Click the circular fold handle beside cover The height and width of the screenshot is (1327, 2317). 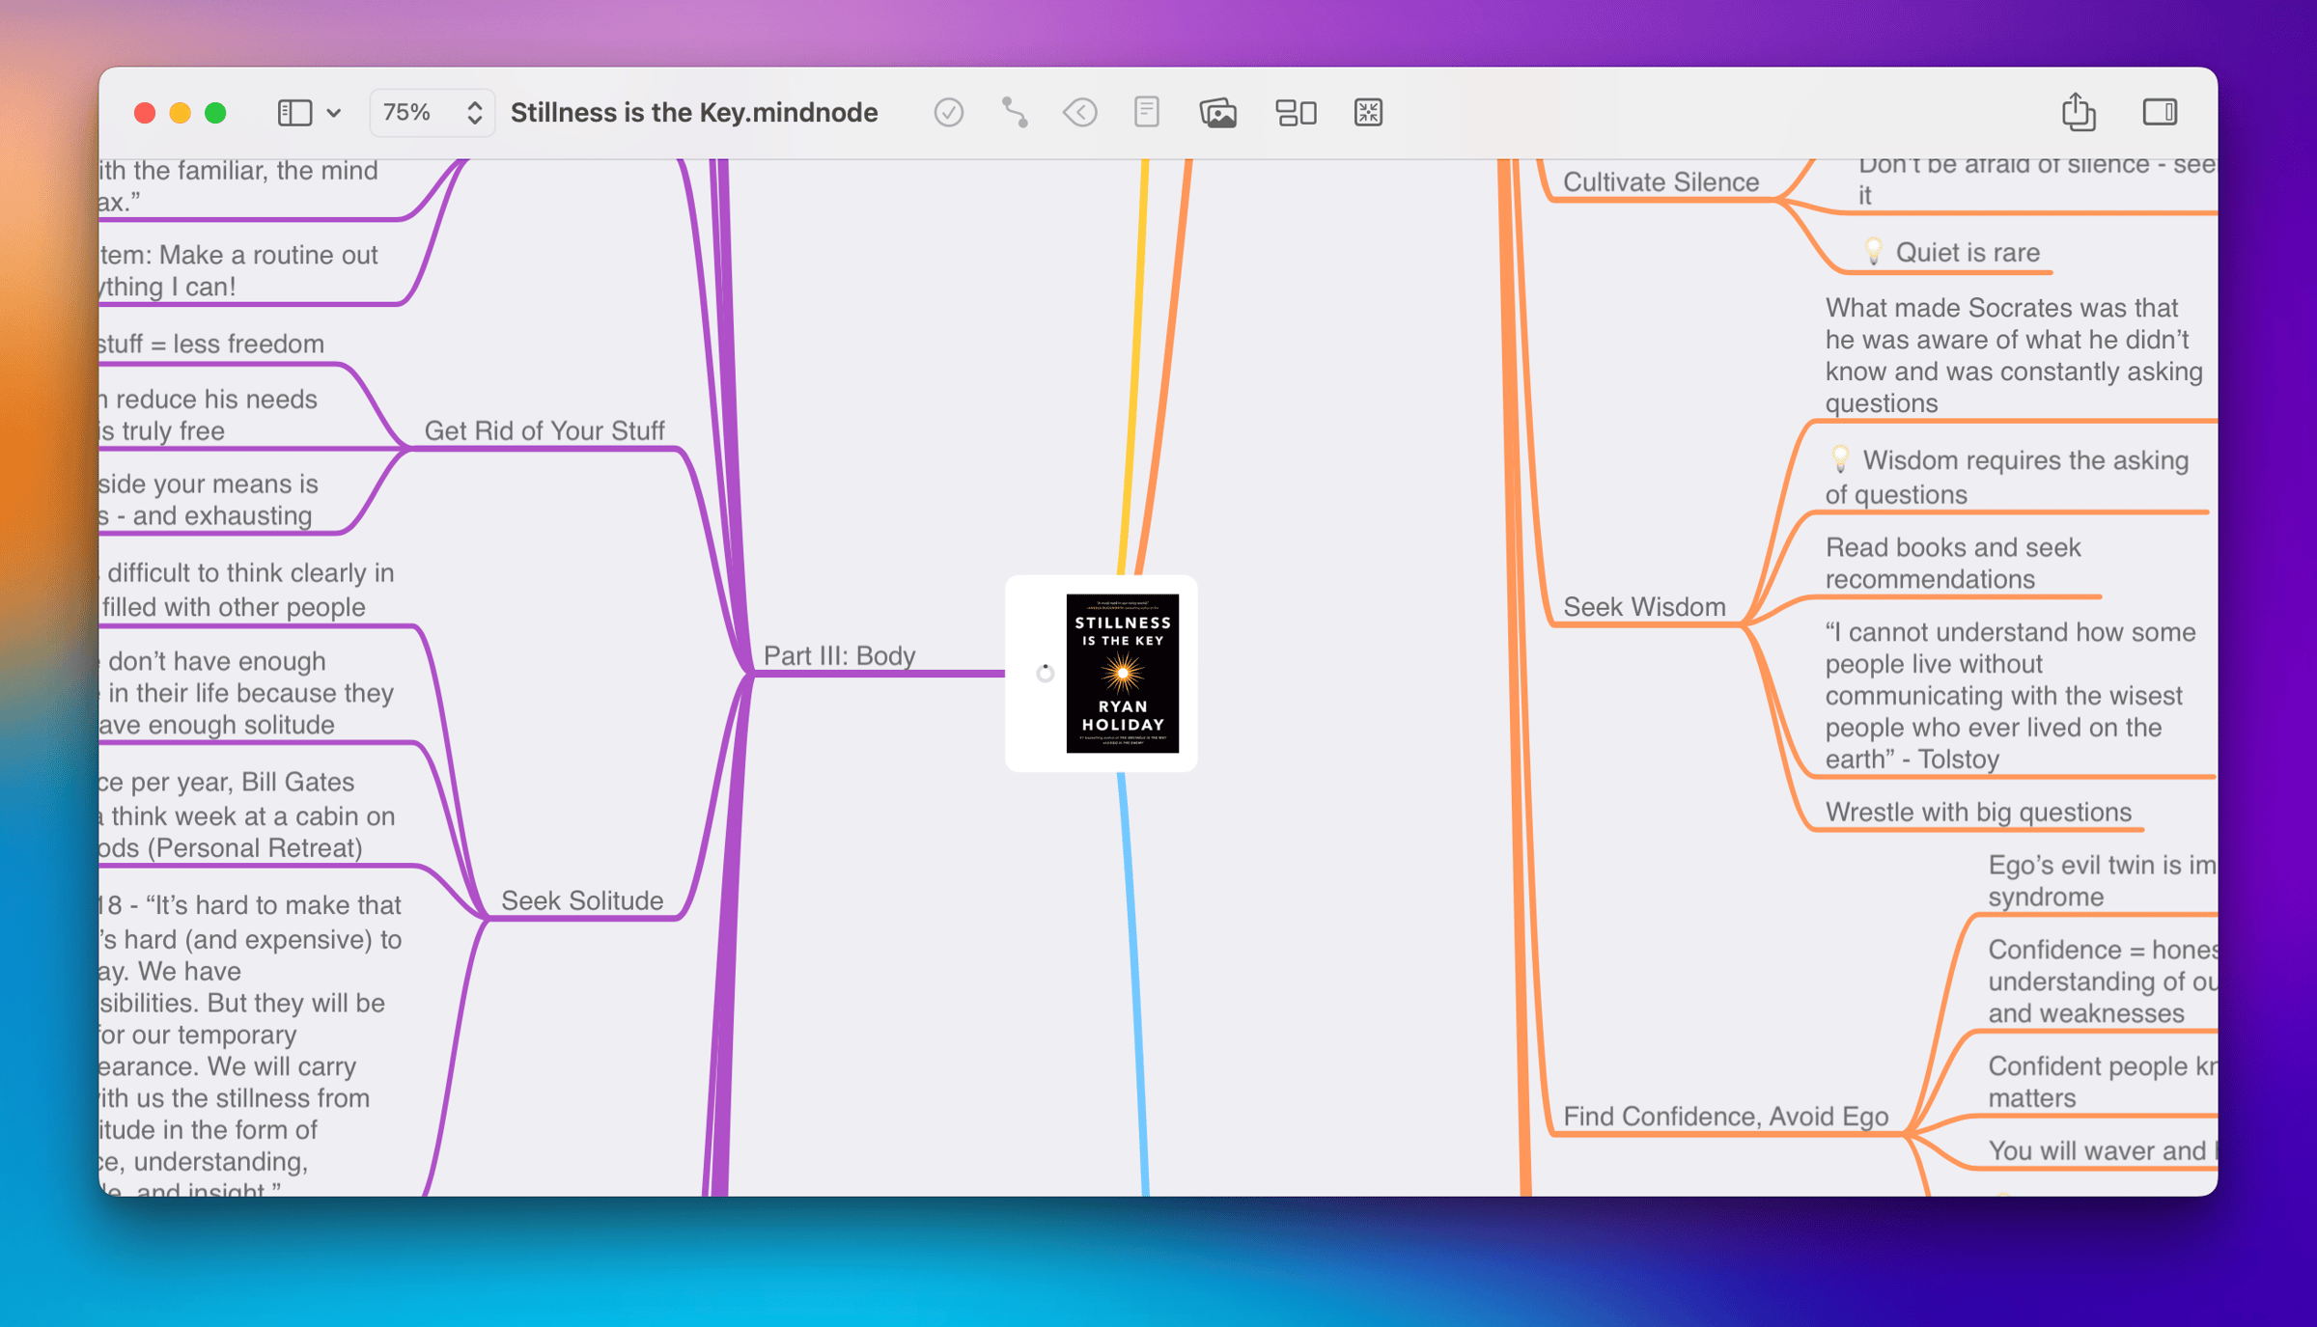click(1045, 673)
